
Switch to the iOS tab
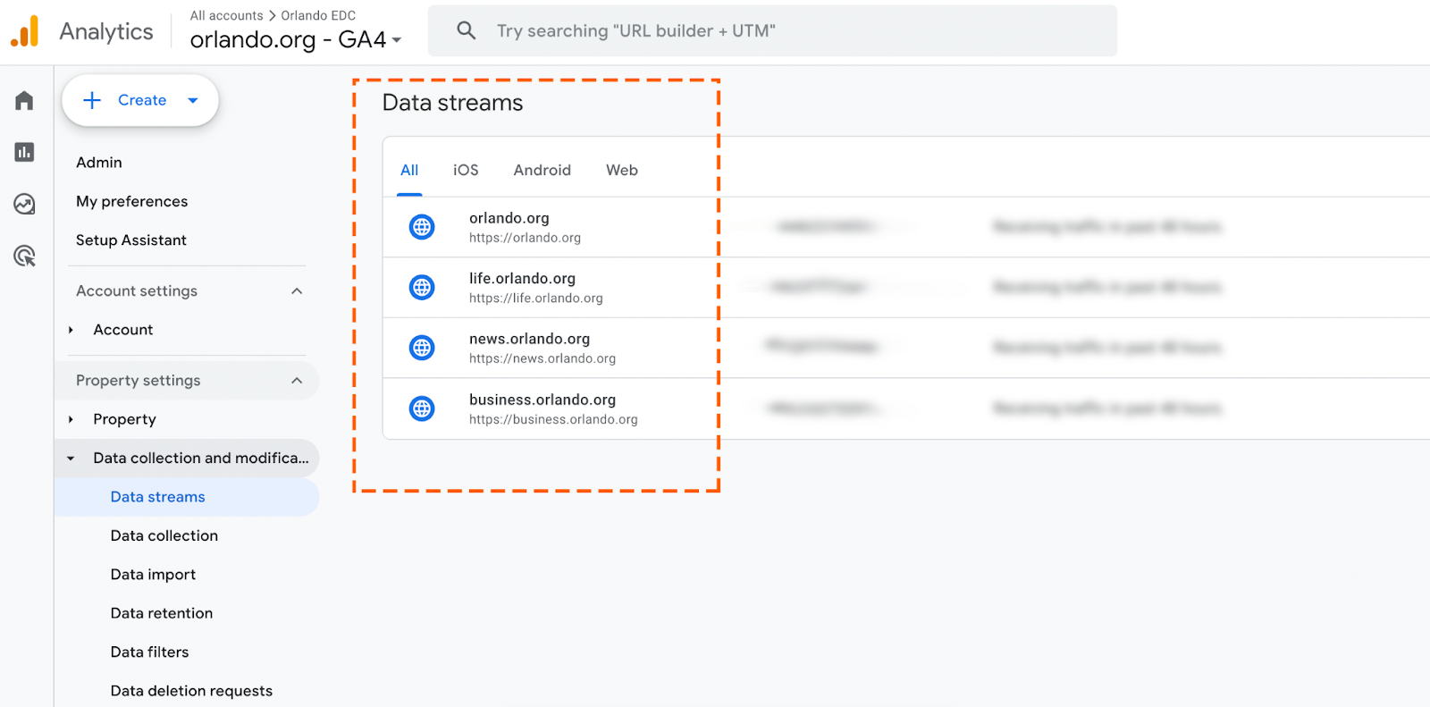coord(466,170)
